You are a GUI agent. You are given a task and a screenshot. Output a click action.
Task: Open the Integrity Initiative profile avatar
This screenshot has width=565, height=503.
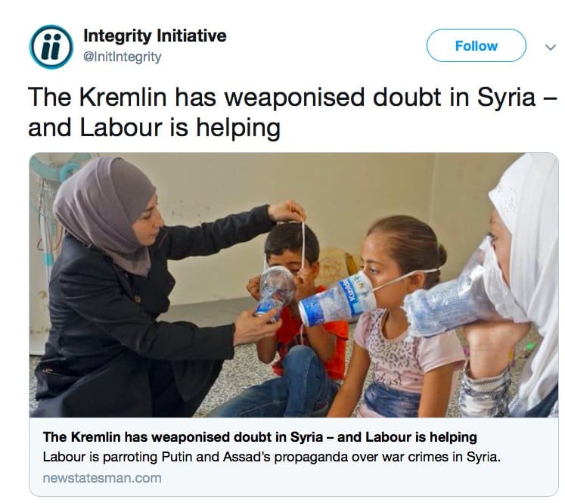[x=51, y=47]
